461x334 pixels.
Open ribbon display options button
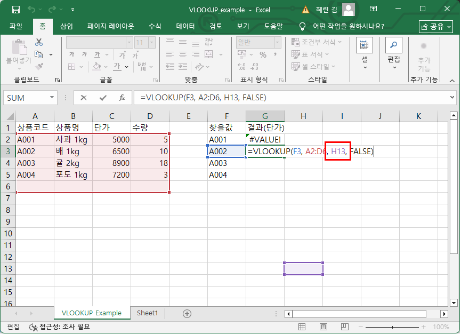click(x=373, y=9)
